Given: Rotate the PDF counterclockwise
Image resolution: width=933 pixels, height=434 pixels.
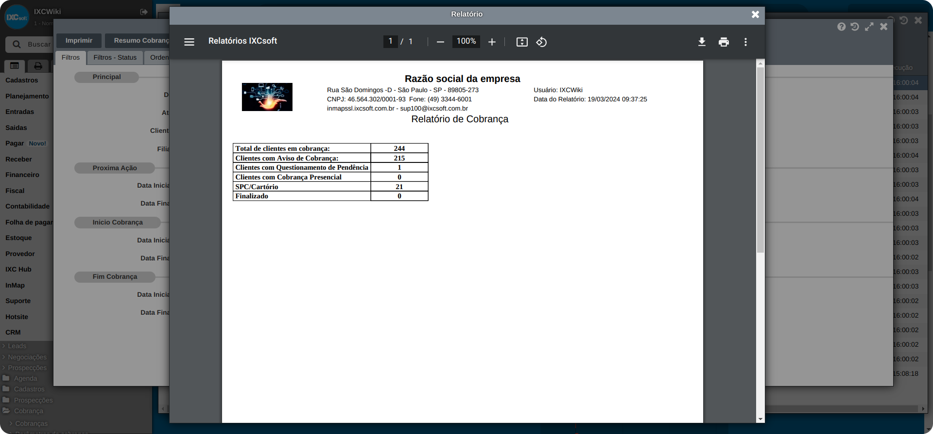Looking at the screenshot, I should point(541,42).
